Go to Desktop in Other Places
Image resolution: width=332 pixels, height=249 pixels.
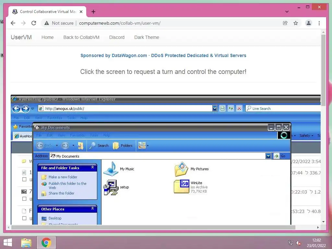tap(55, 218)
